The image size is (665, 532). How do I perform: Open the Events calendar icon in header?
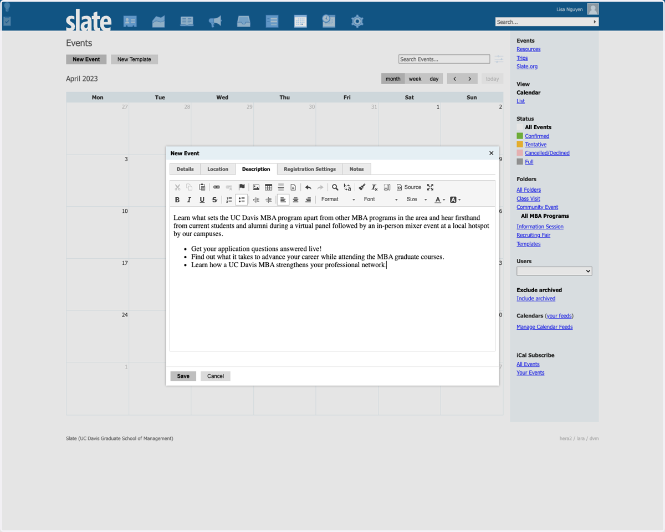[x=300, y=21]
